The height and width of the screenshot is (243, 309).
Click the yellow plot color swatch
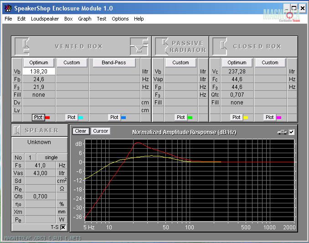tap(246, 118)
